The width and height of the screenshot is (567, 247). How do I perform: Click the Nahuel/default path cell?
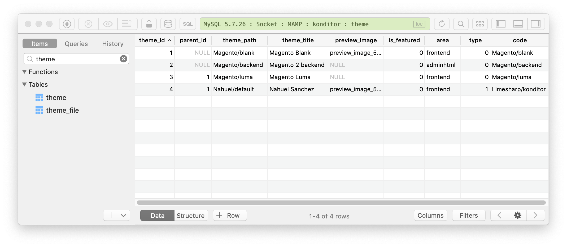tap(239, 89)
